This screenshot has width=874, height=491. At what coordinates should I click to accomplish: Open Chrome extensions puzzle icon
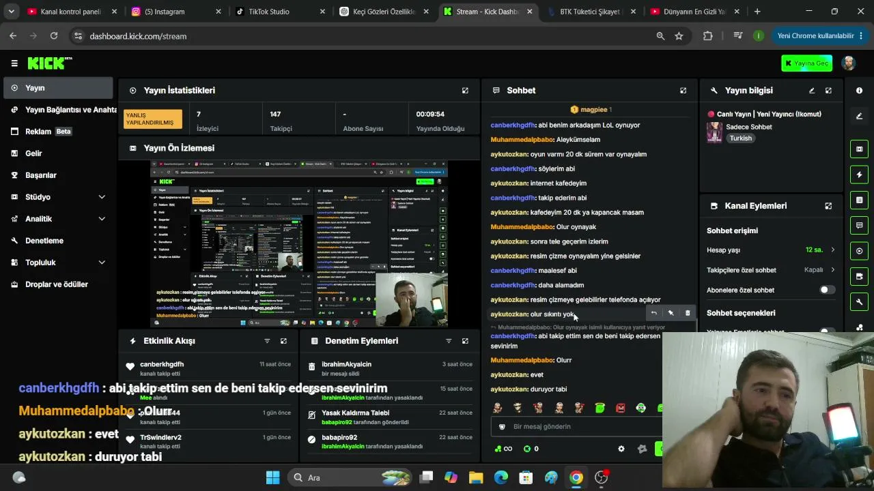point(707,36)
